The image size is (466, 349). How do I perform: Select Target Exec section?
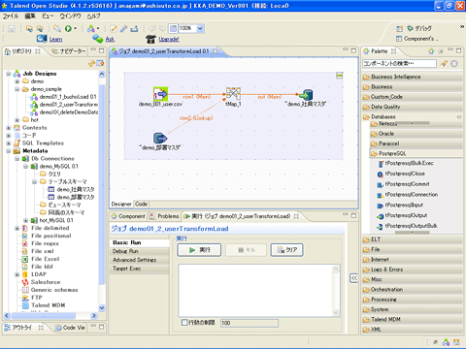pos(139,269)
